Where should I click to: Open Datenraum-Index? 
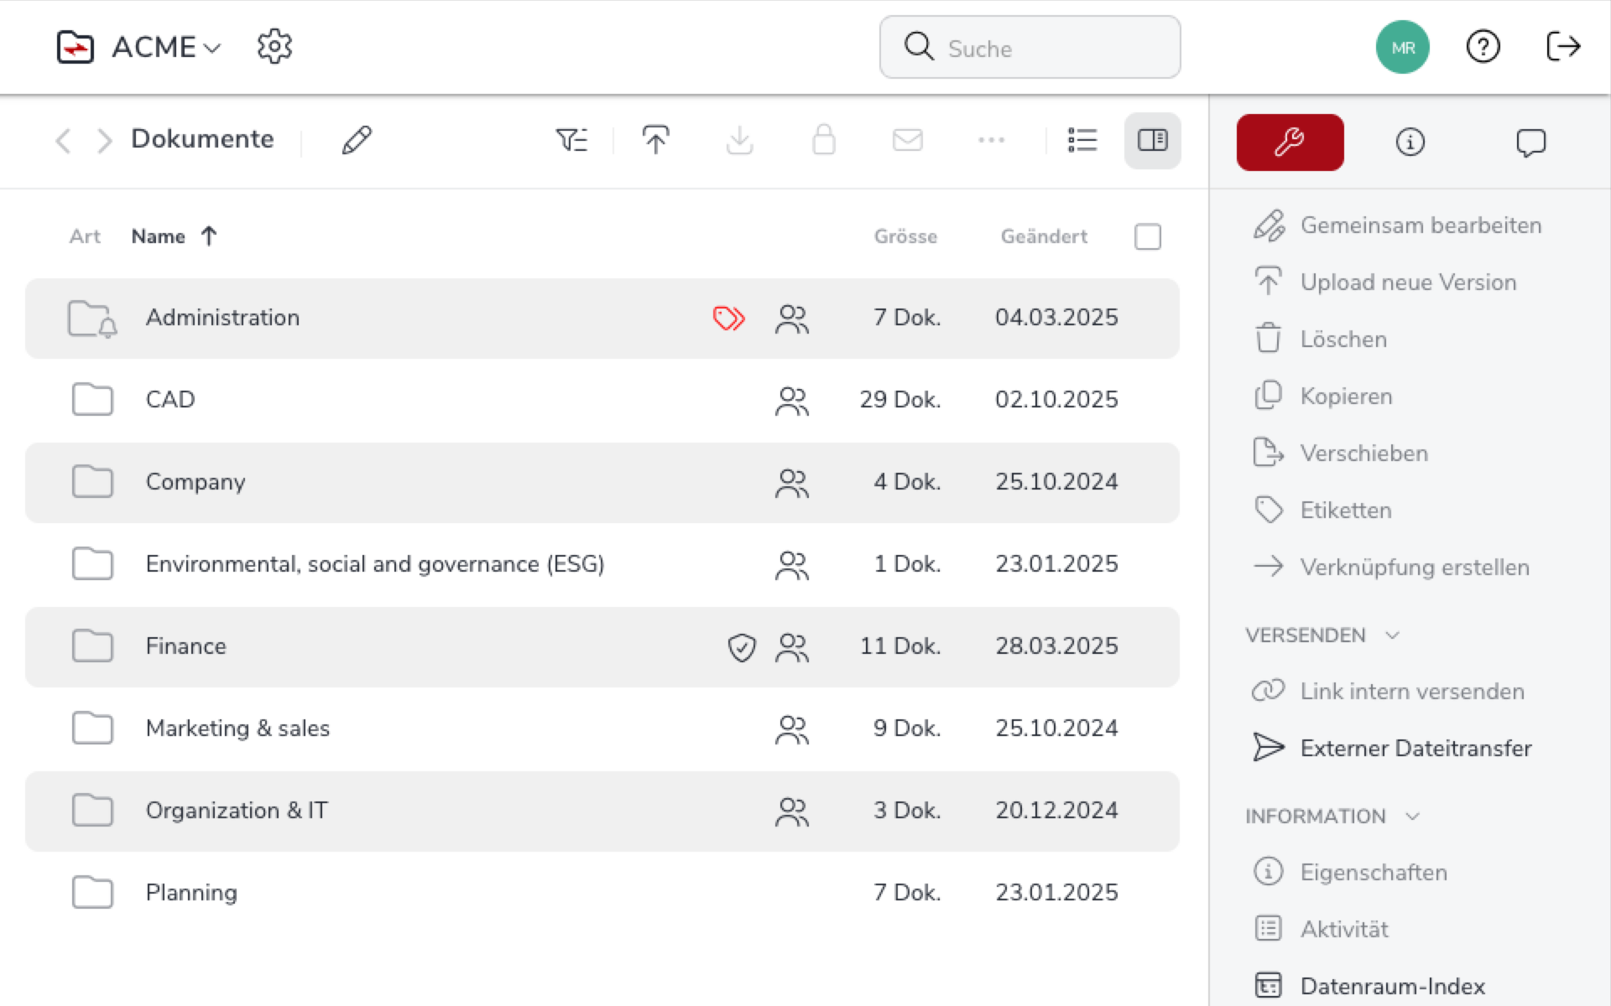(1391, 986)
